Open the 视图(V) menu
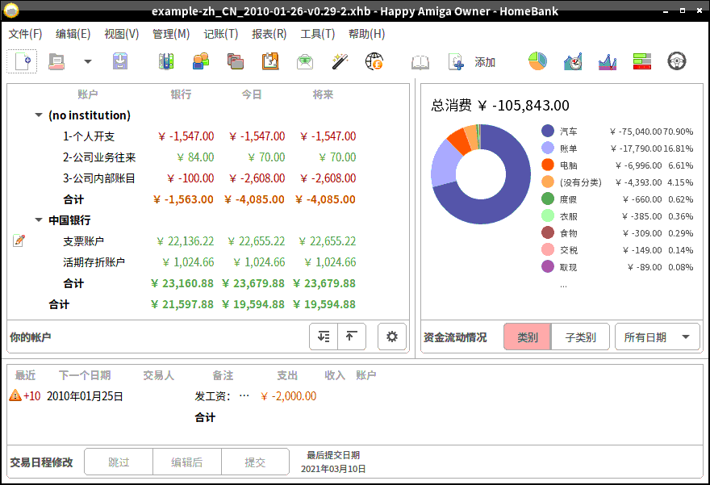 click(x=121, y=34)
